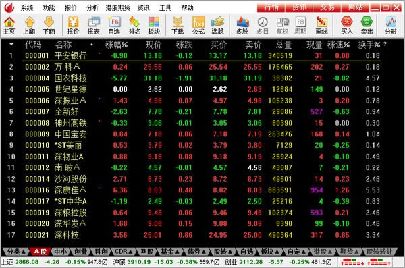
Task: Open the 排名 ranking icon
Action: (x=134, y=26)
